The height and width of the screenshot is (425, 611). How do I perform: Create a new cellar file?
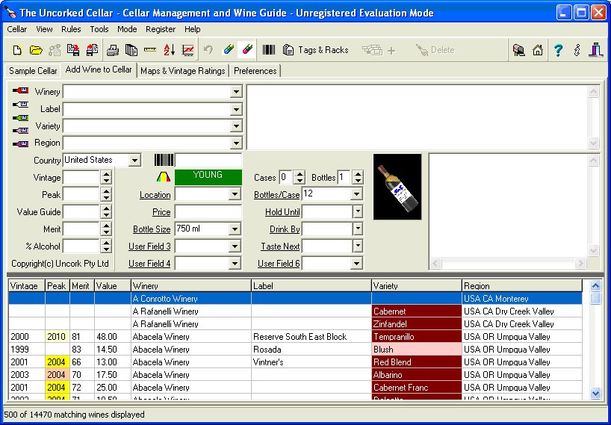tap(16, 50)
